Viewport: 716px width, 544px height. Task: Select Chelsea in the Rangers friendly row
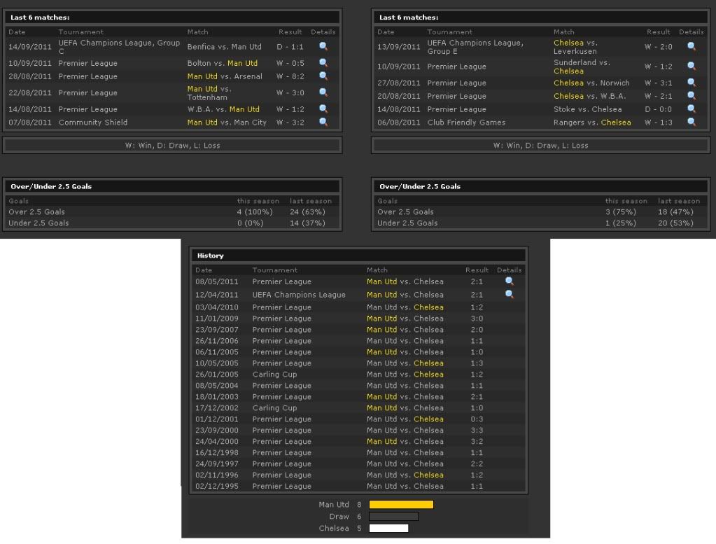coord(616,123)
